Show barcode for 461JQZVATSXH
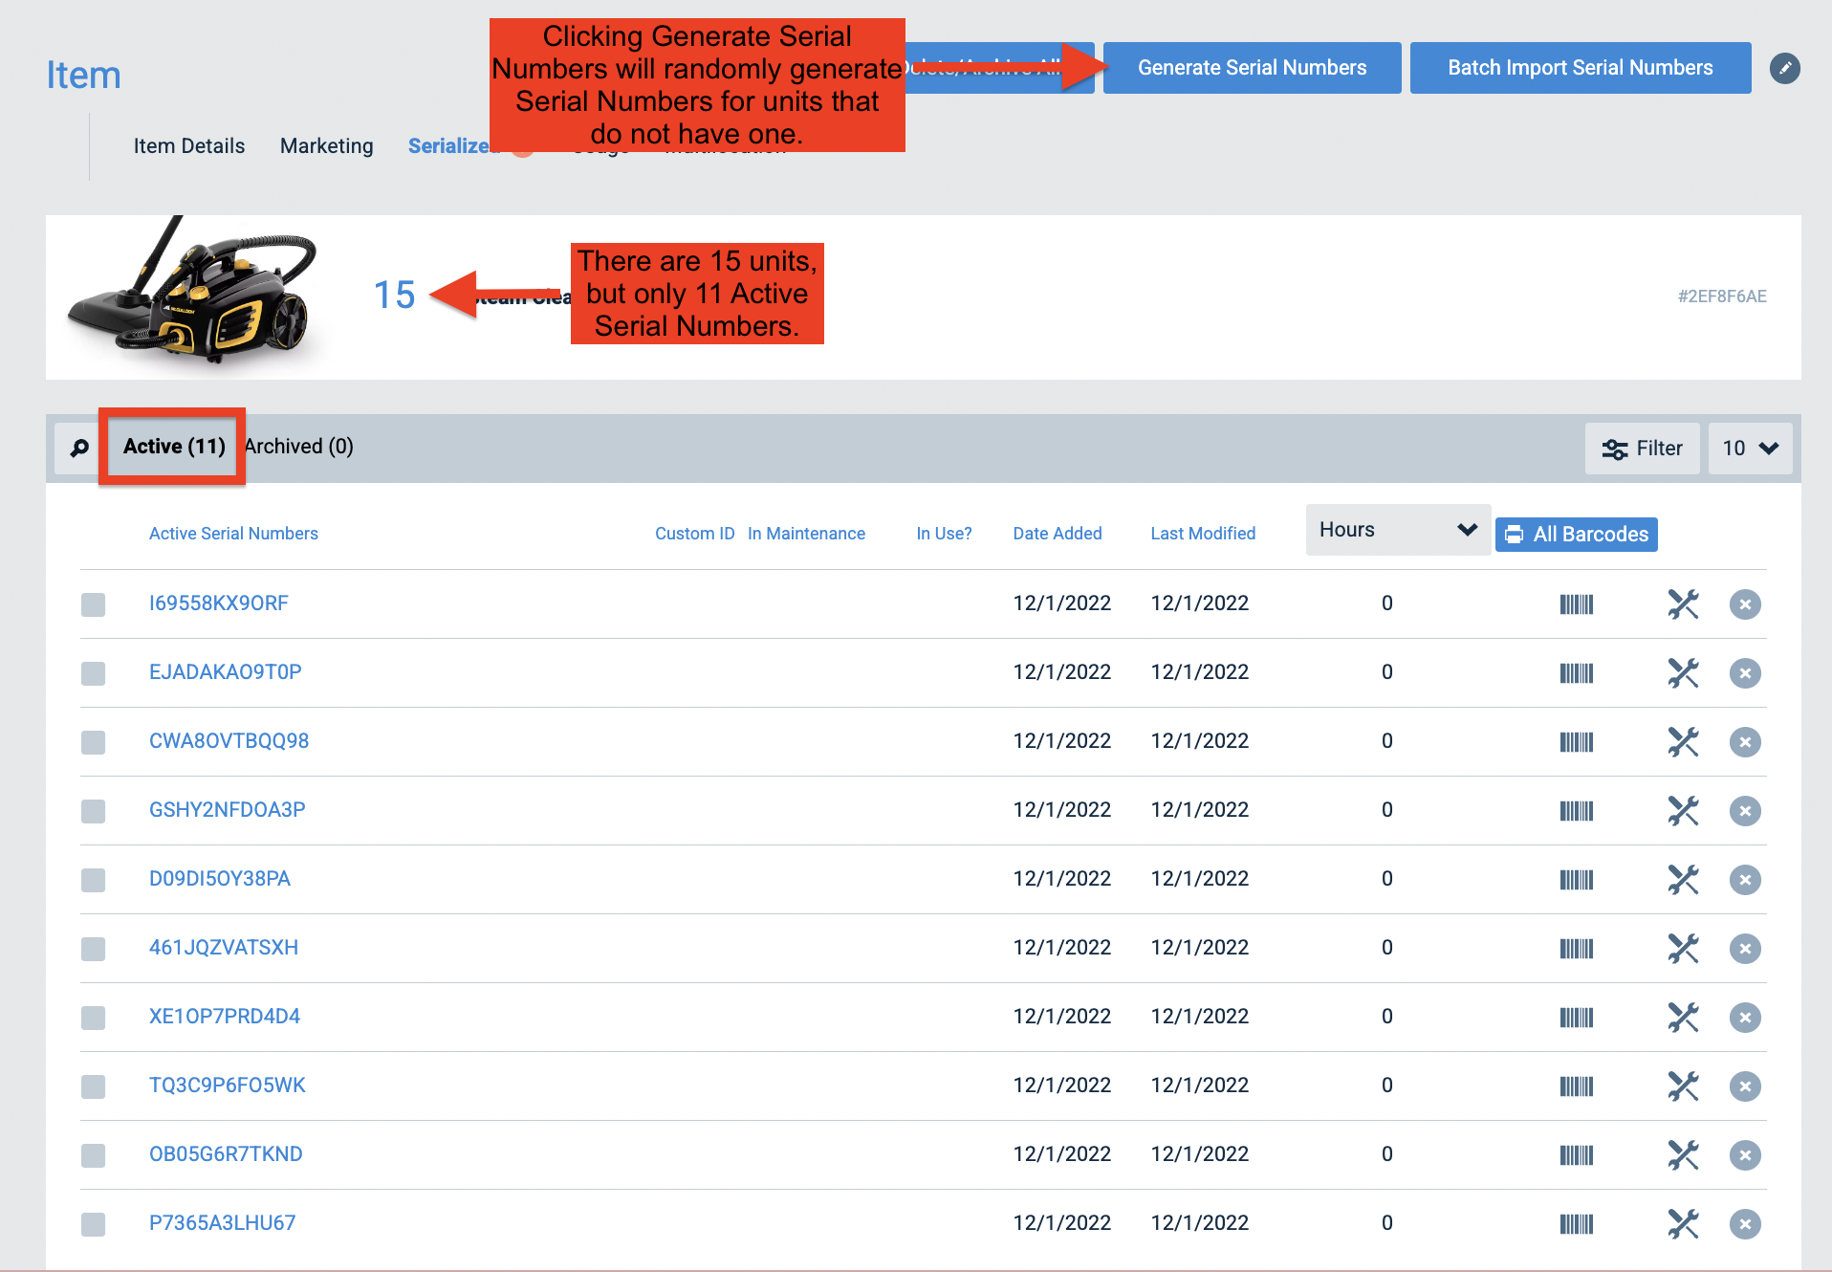 tap(1577, 948)
